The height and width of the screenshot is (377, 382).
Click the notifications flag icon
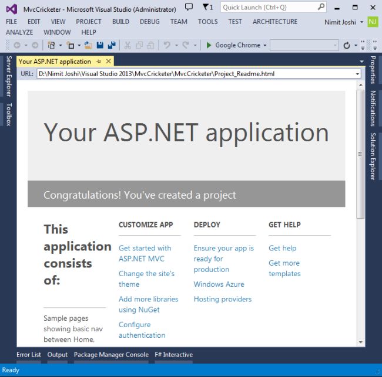205,8
